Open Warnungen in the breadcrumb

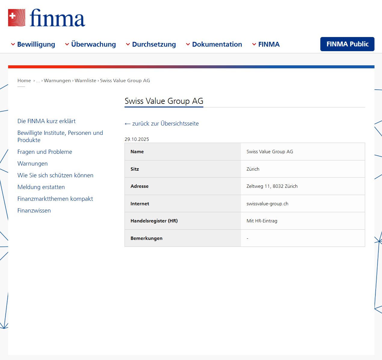(x=57, y=80)
